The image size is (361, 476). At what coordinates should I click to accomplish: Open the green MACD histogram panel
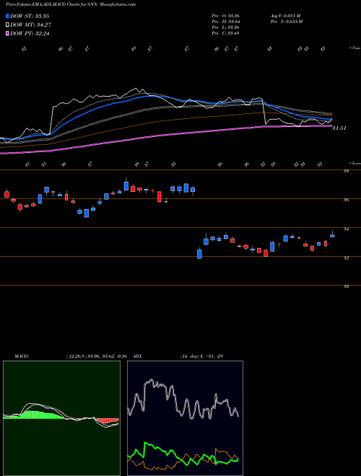click(x=61, y=418)
